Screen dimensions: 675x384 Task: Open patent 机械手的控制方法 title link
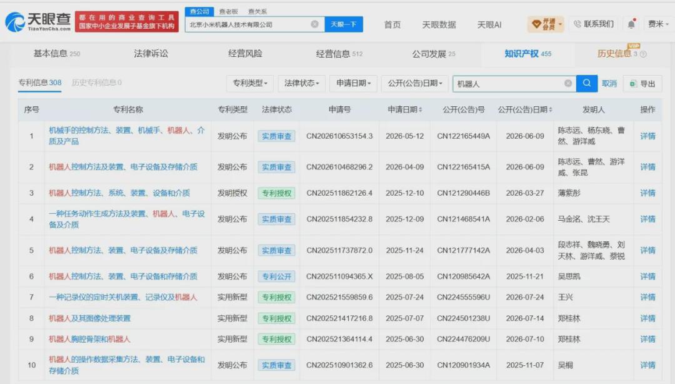coord(126,136)
